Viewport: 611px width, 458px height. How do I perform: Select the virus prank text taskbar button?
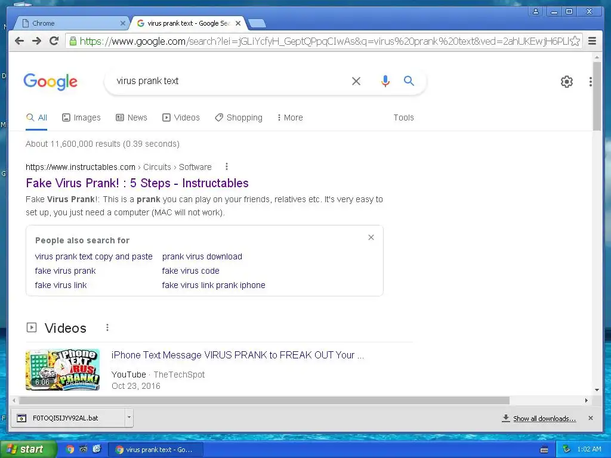[x=155, y=450]
